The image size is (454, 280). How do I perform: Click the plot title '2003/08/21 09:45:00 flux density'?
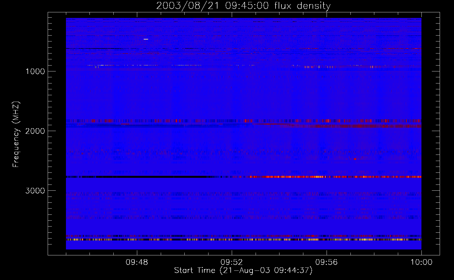[x=243, y=6]
